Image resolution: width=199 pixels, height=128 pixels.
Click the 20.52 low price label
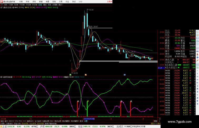tap(76, 73)
